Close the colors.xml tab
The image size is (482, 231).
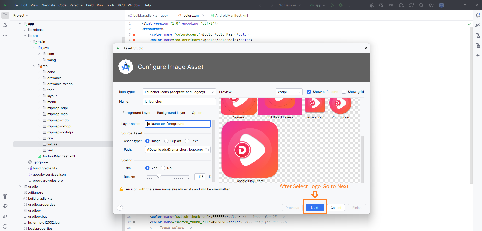[203, 15]
